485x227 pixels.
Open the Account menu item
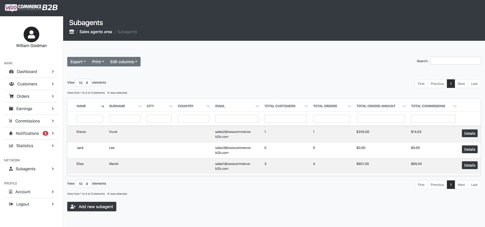(23, 192)
